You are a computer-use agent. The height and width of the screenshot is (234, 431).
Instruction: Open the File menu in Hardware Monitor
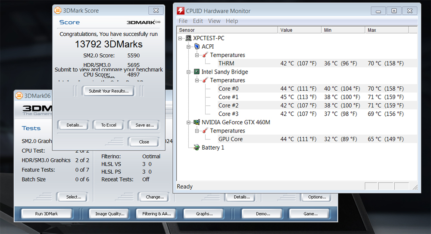pos(183,21)
